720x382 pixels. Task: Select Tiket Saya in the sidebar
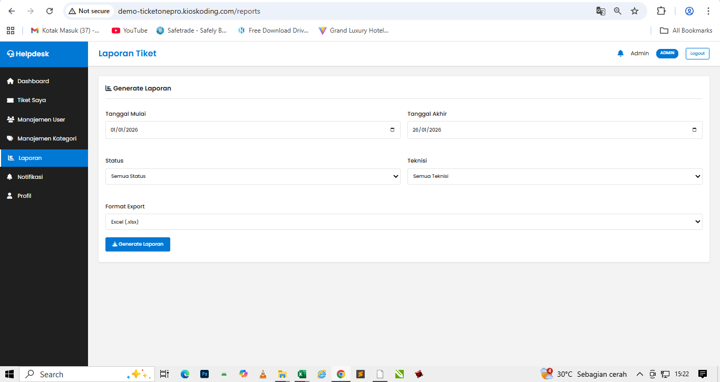click(31, 100)
